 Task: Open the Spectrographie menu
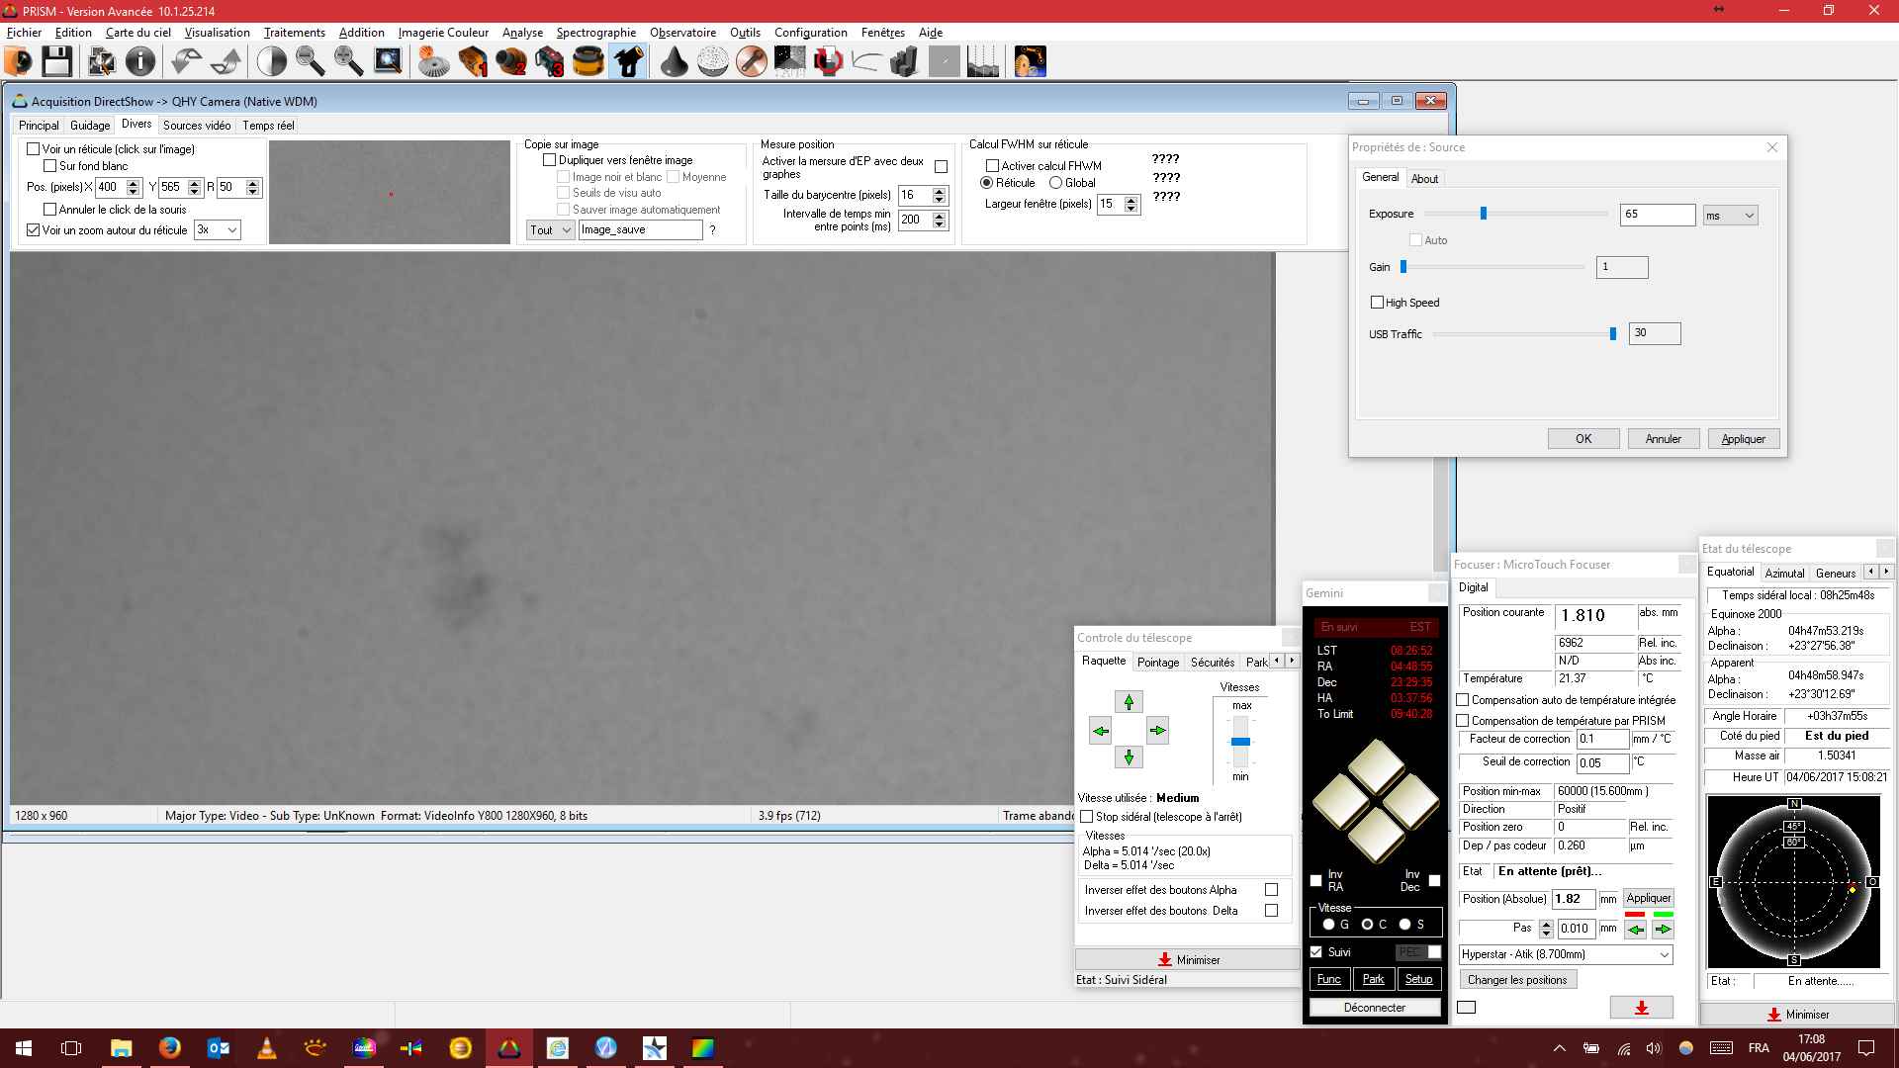(595, 33)
